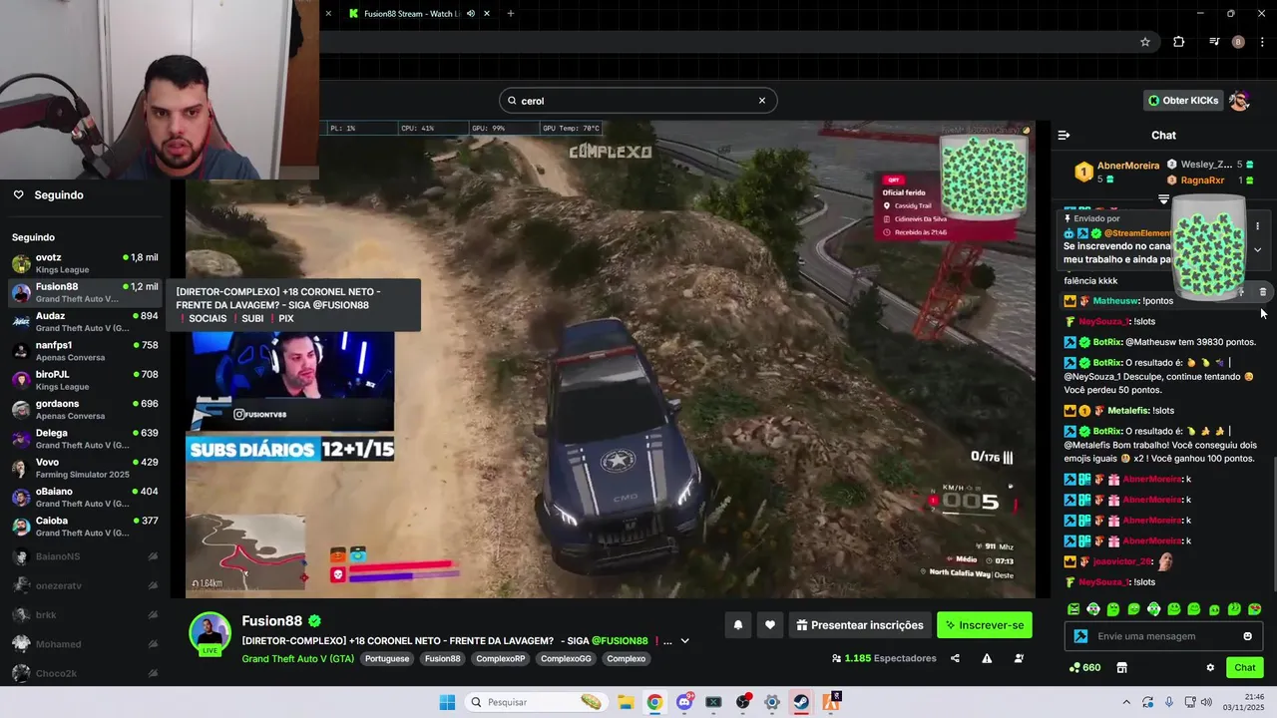The width and height of the screenshot is (1277, 718).
Task: Click the Portuguese language tag
Action: [x=387, y=659]
